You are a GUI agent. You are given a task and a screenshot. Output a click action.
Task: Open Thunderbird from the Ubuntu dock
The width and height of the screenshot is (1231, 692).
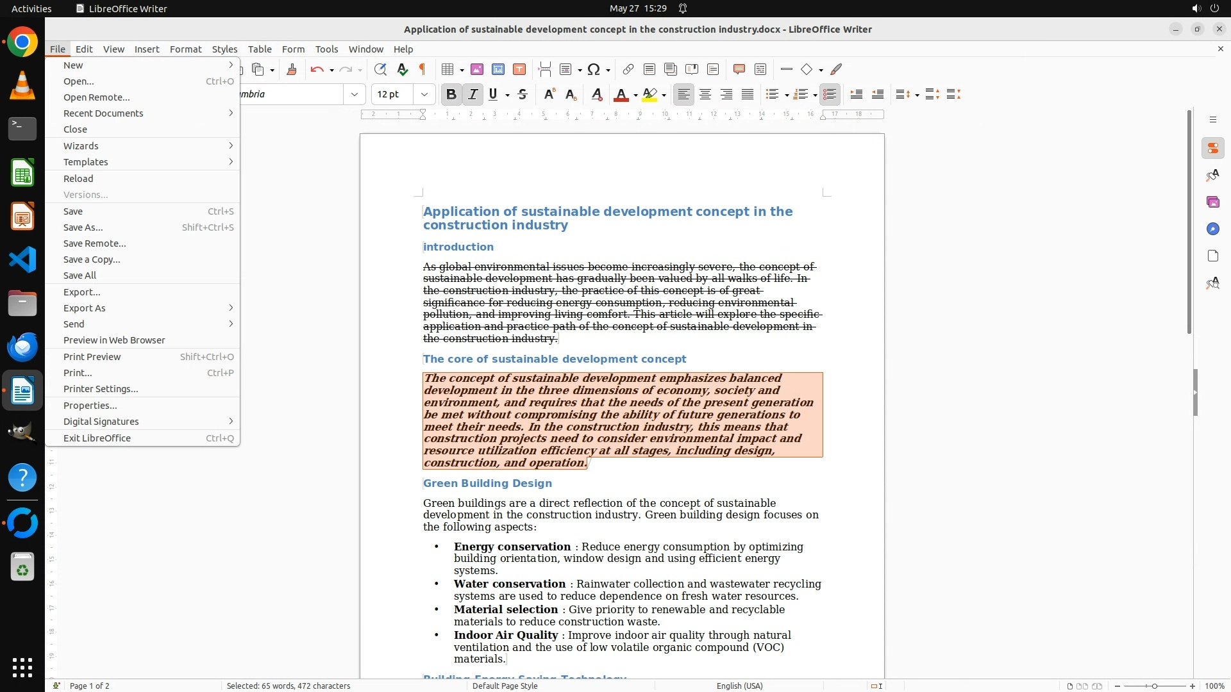click(x=22, y=347)
